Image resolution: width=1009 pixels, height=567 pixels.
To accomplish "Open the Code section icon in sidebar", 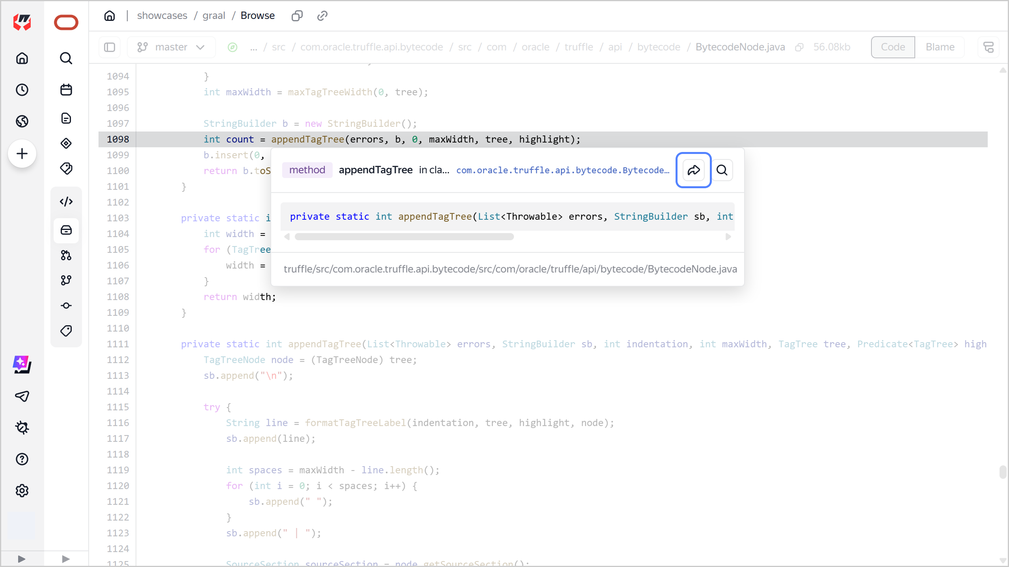I will click(x=66, y=202).
